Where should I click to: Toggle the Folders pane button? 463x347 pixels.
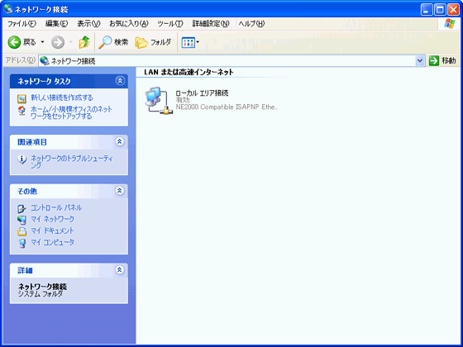(x=153, y=42)
